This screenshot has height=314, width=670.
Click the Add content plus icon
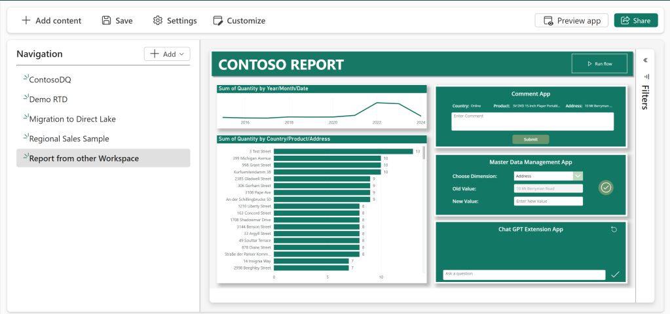(26, 20)
